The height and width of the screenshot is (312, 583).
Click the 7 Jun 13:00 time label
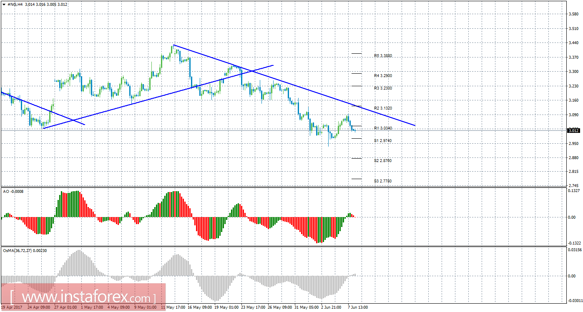pos(358,308)
